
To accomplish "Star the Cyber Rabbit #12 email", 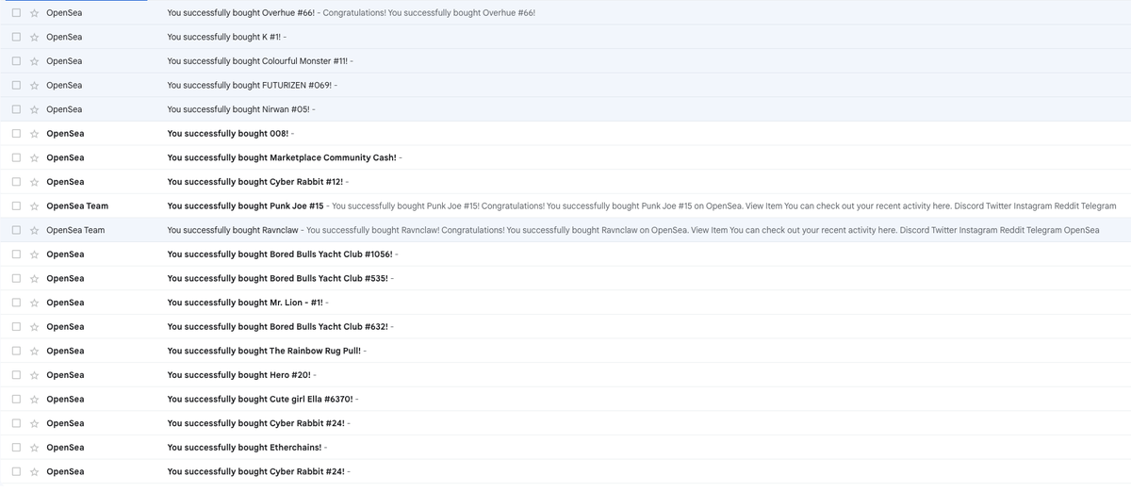I will (x=35, y=182).
